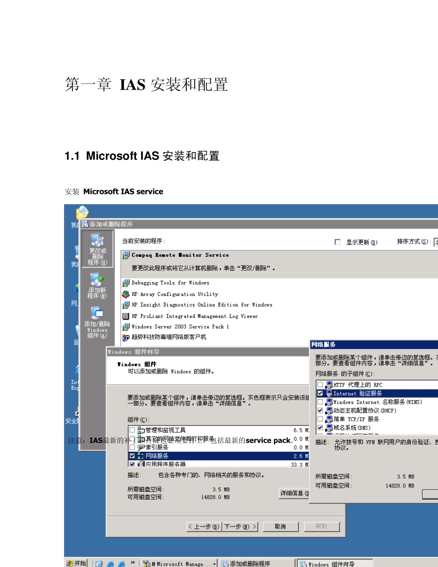The image size is (438, 567).
Task: Check the 管理和监视工具 checkbox
Action: (132, 430)
